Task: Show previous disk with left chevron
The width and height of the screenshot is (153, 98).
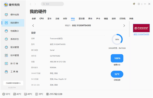Action: (x=33, y=26)
